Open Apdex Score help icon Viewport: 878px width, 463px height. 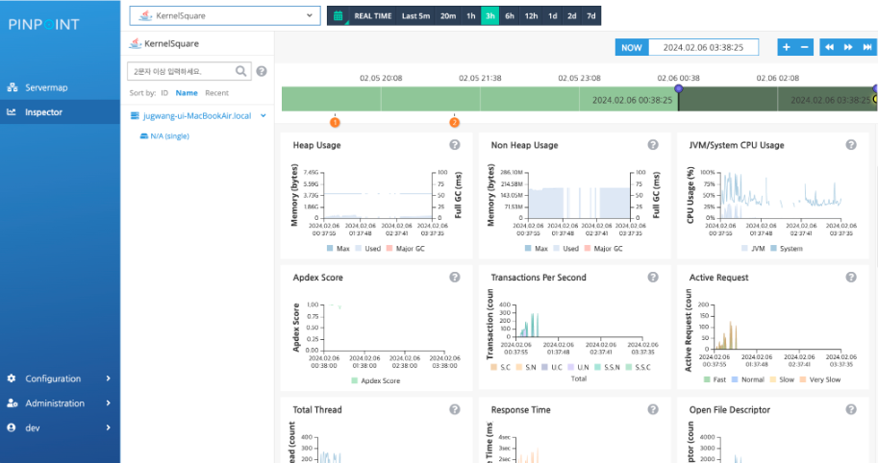click(x=455, y=278)
